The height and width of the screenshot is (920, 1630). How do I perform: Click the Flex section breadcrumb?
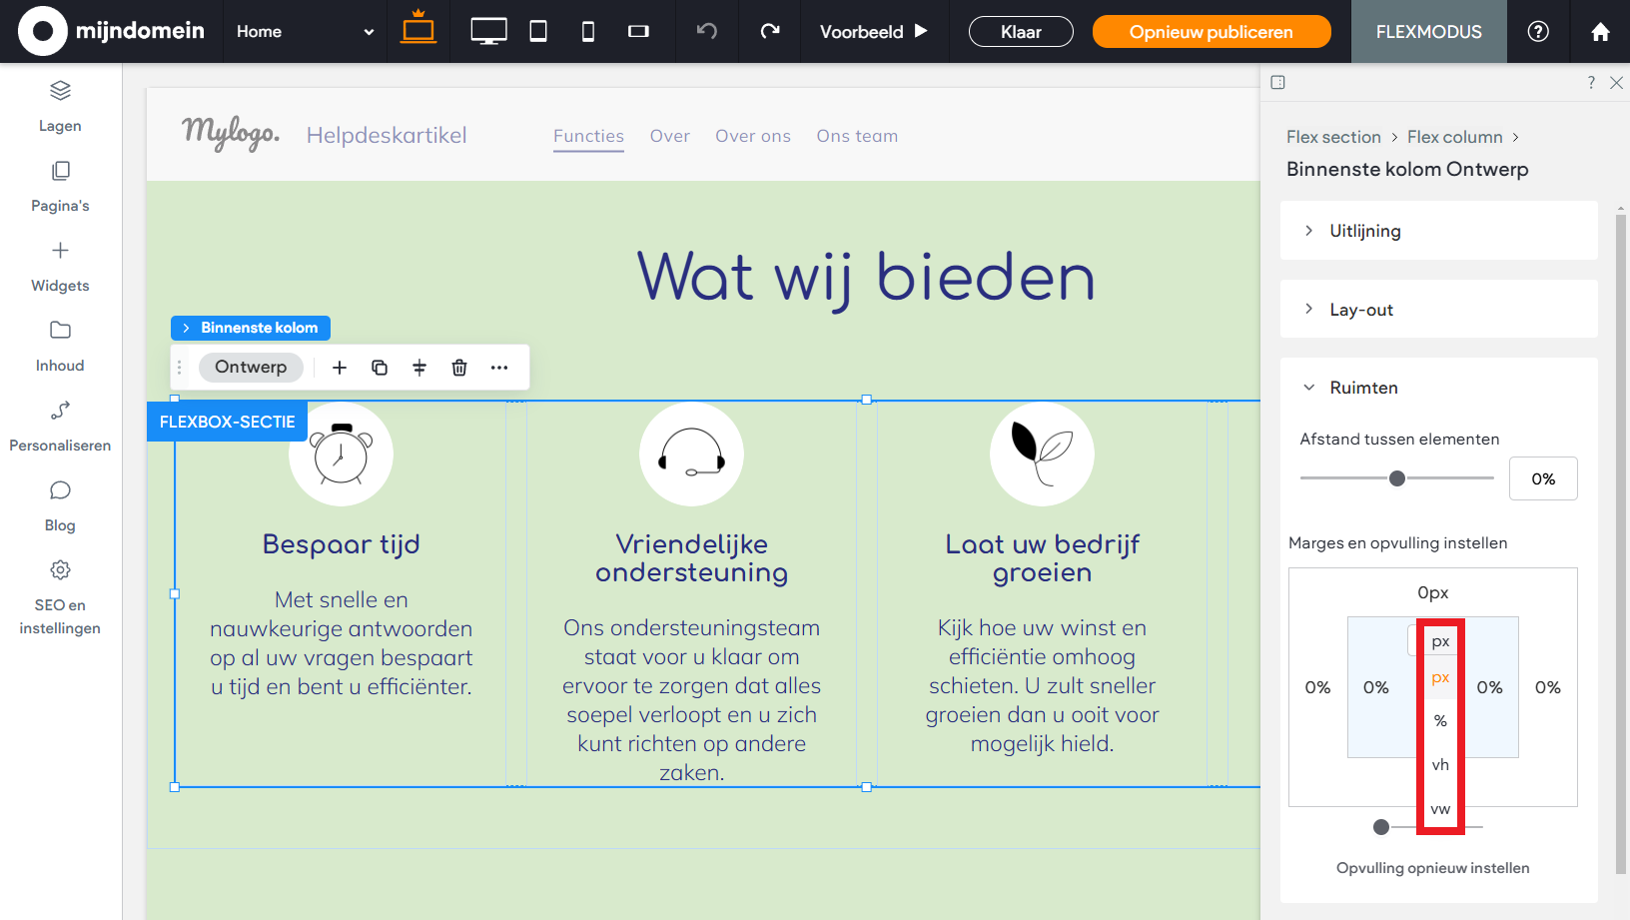click(1334, 137)
